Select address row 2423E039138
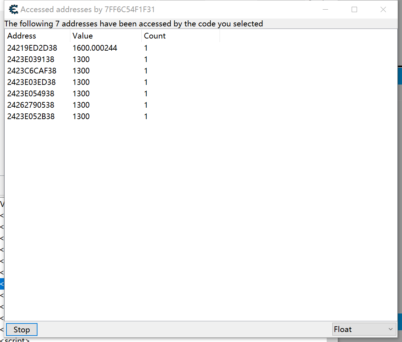402x342 pixels. coord(31,60)
